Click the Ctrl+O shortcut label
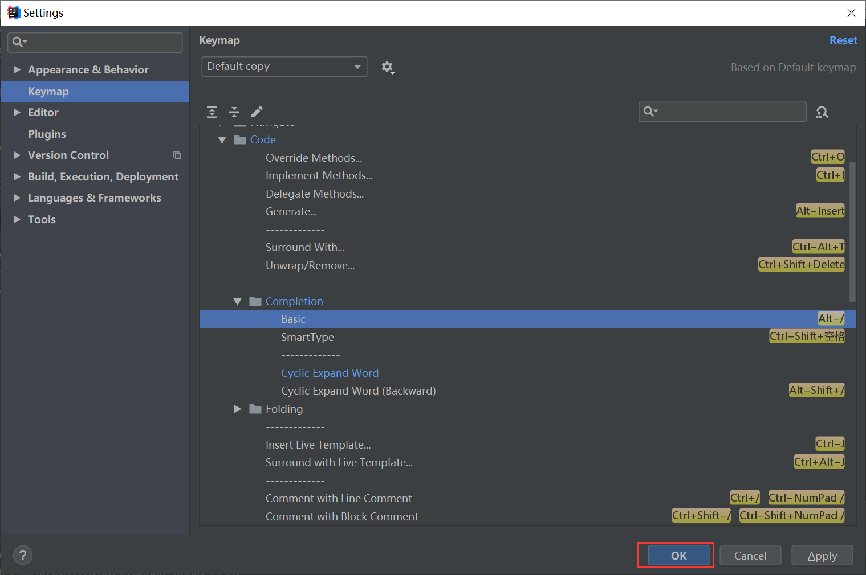The height and width of the screenshot is (575, 866). click(x=828, y=157)
